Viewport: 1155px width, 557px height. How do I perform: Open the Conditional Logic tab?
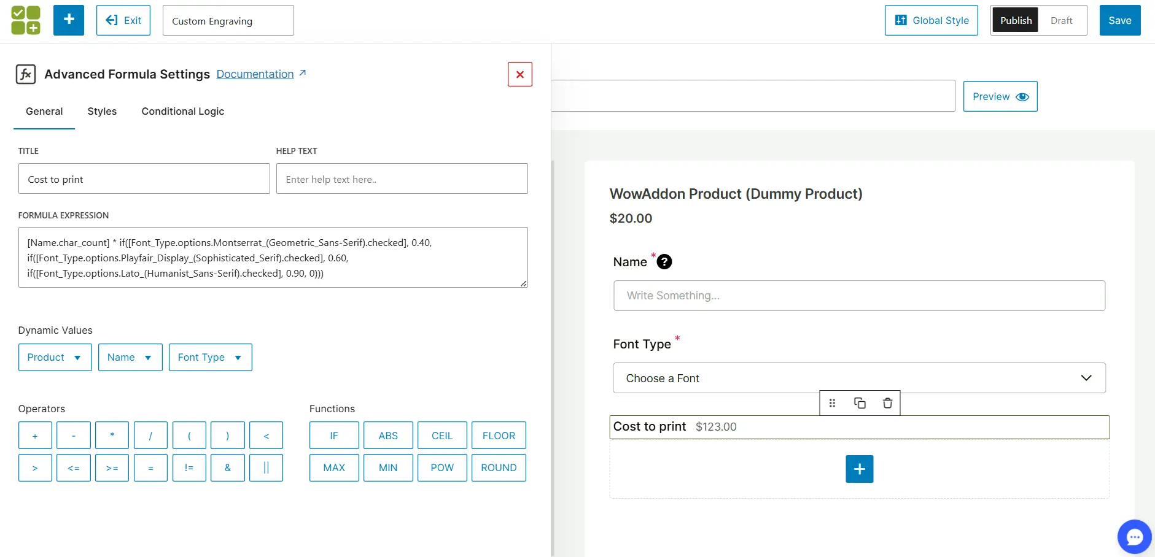[x=182, y=111]
